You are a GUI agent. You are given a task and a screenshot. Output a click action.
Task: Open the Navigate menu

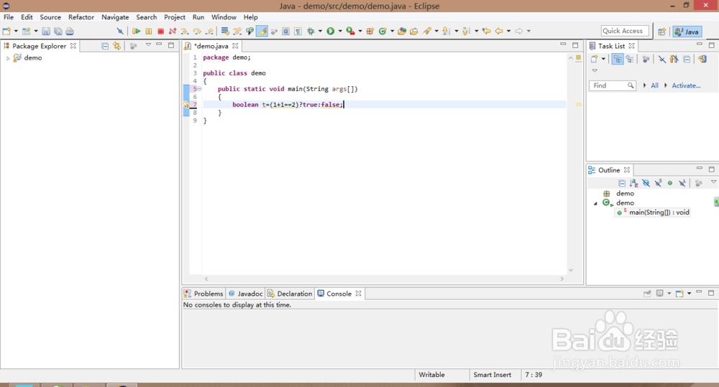pos(115,17)
